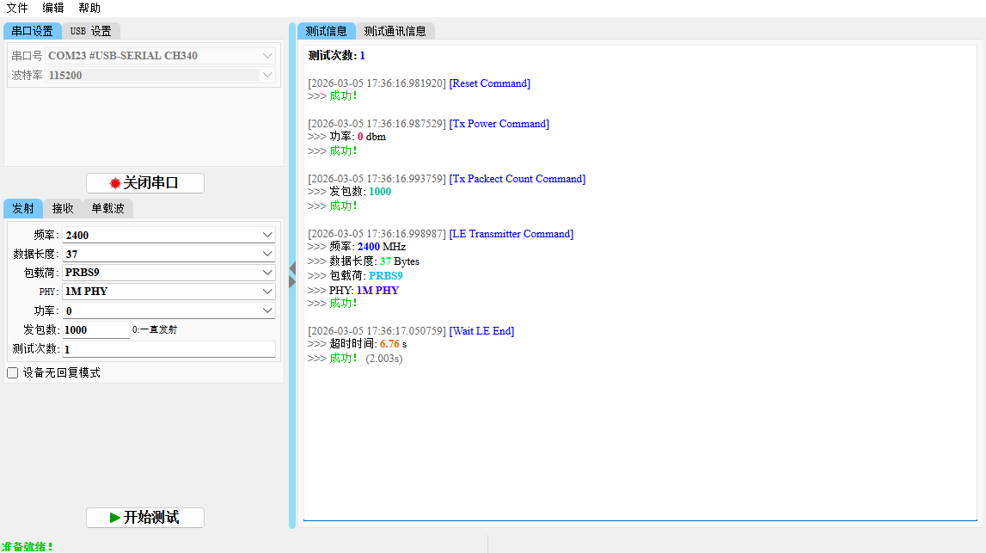Select the 单载波 tab
Image resolution: width=986 pixels, height=553 pixels.
pos(107,208)
